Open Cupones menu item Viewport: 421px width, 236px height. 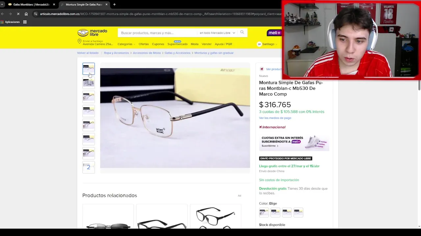[x=158, y=44]
